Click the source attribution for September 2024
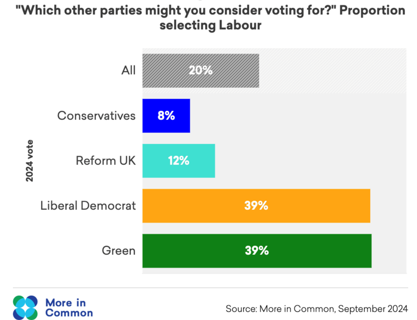 (x=317, y=308)
